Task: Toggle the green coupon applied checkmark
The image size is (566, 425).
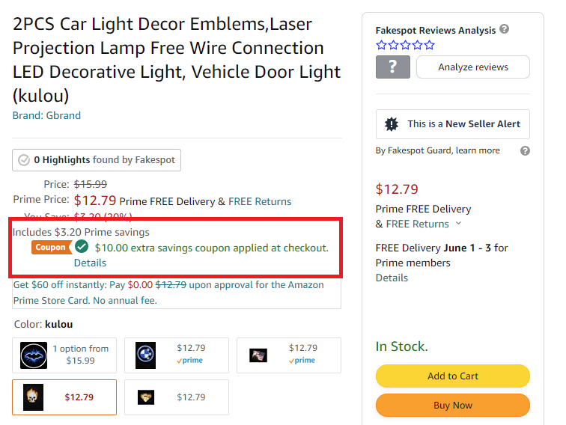Action: click(82, 247)
